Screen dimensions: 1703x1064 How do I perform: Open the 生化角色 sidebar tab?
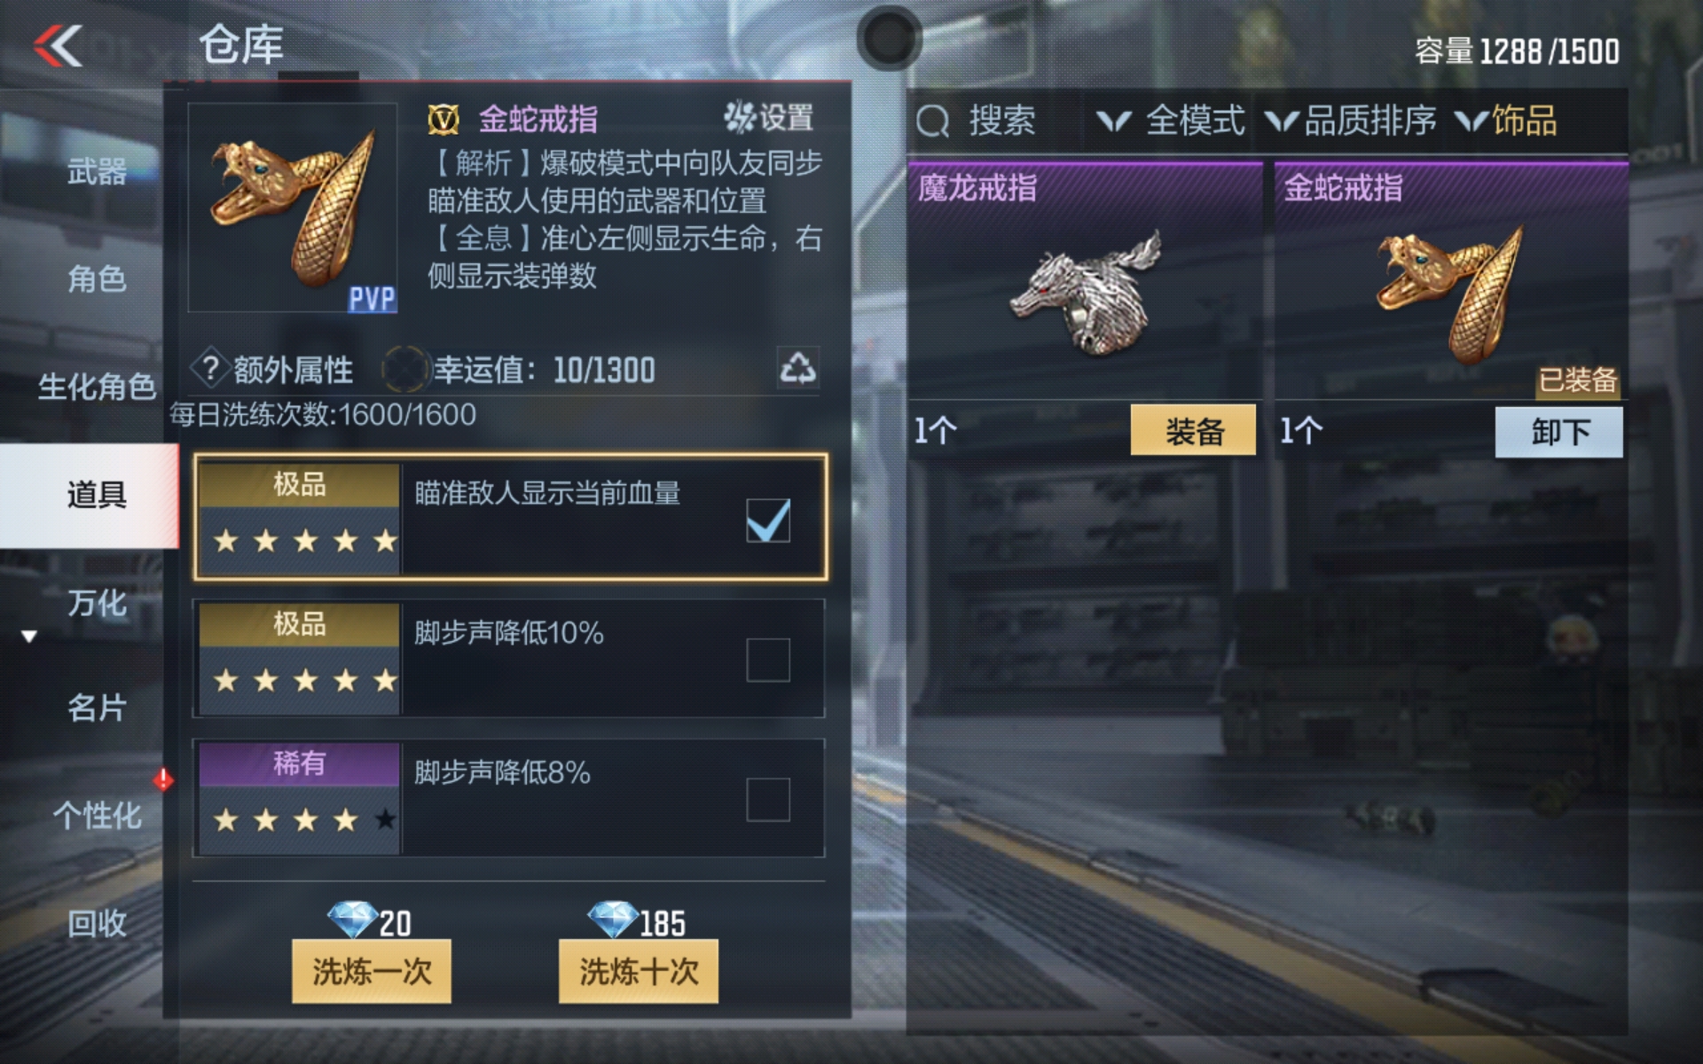point(97,387)
